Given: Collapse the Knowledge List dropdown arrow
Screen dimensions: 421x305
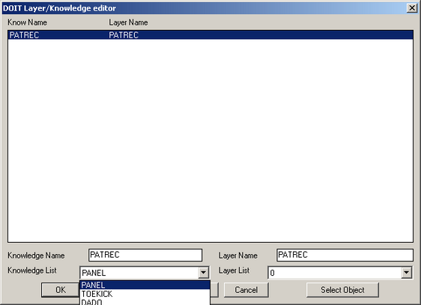Looking at the screenshot, I should point(204,273).
